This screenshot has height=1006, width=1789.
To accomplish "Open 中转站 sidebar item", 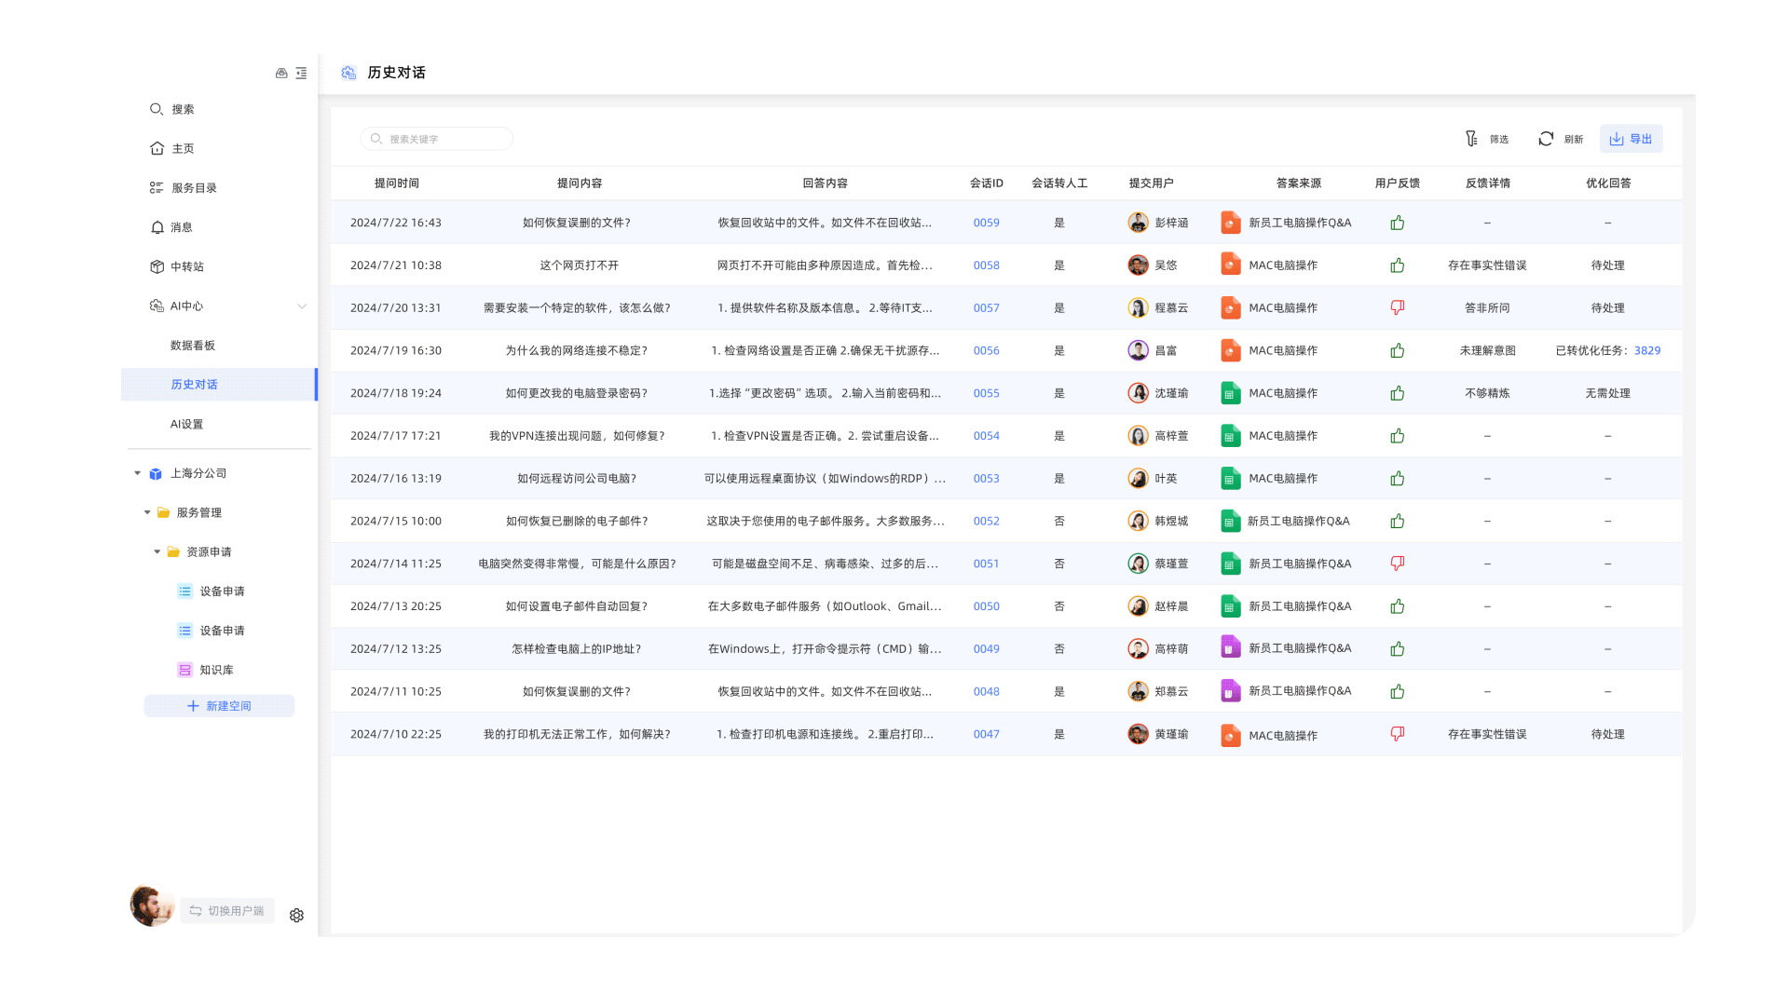I will click(x=176, y=266).
